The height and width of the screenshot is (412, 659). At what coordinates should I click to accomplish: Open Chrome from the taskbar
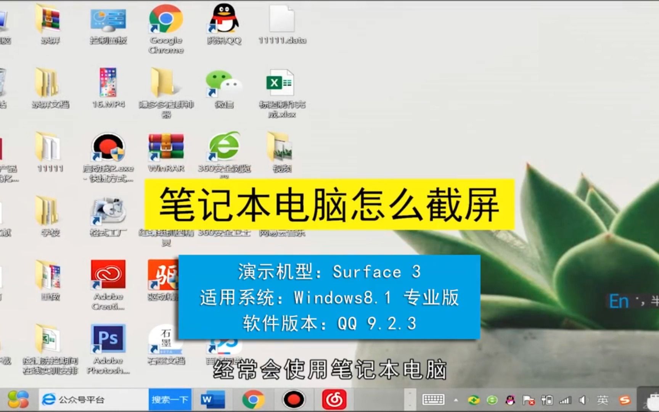click(x=253, y=399)
